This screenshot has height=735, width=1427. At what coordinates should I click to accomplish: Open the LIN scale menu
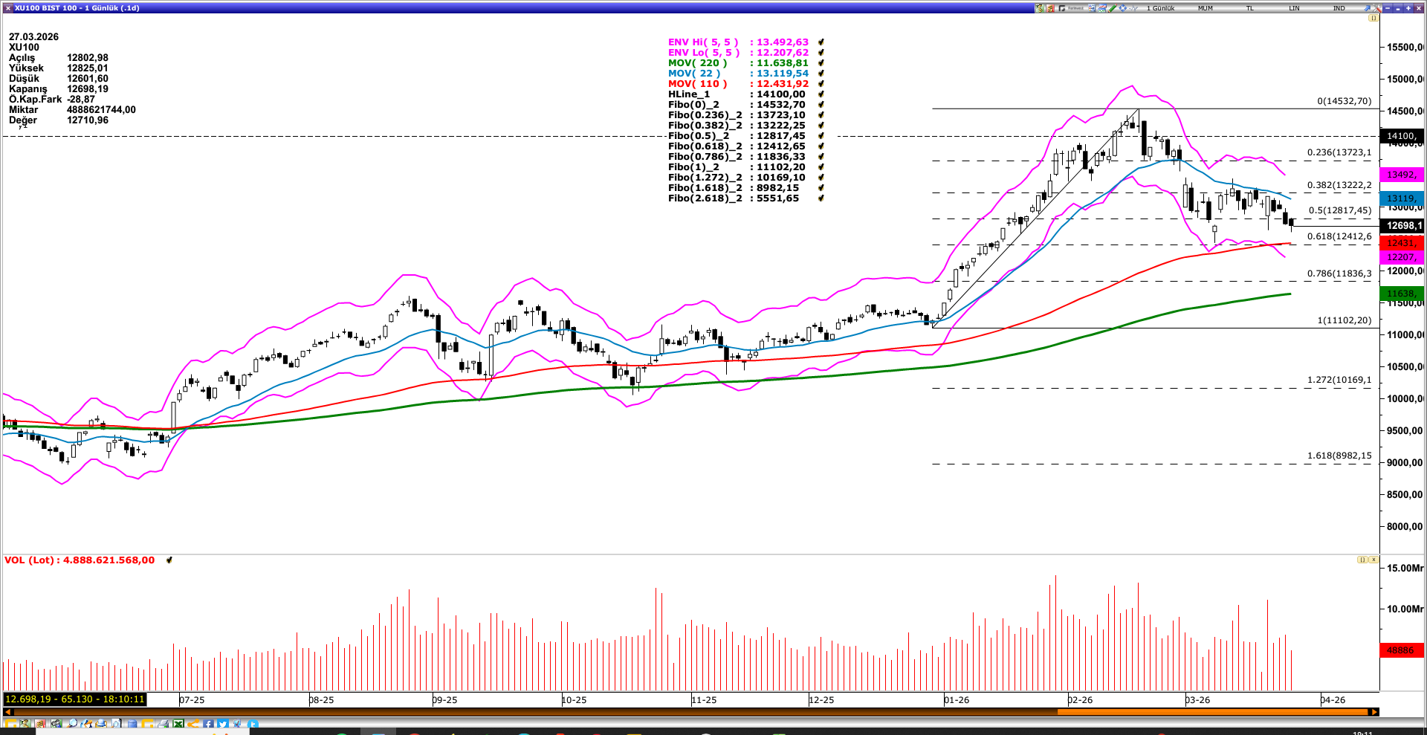click(1294, 8)
